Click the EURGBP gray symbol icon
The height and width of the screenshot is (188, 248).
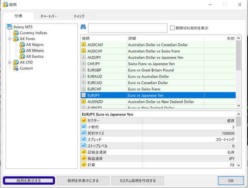(x=83, y=70)
